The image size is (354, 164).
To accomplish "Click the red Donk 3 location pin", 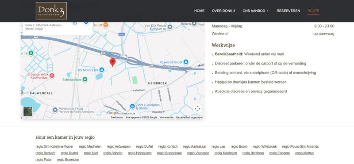I will click(x=112, y=62).
